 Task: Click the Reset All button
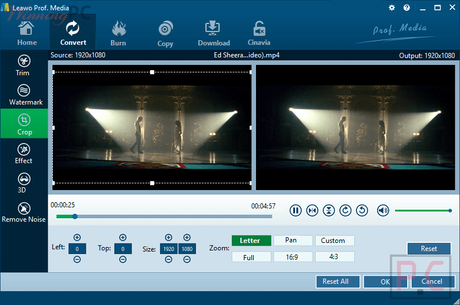click(338, 281)
